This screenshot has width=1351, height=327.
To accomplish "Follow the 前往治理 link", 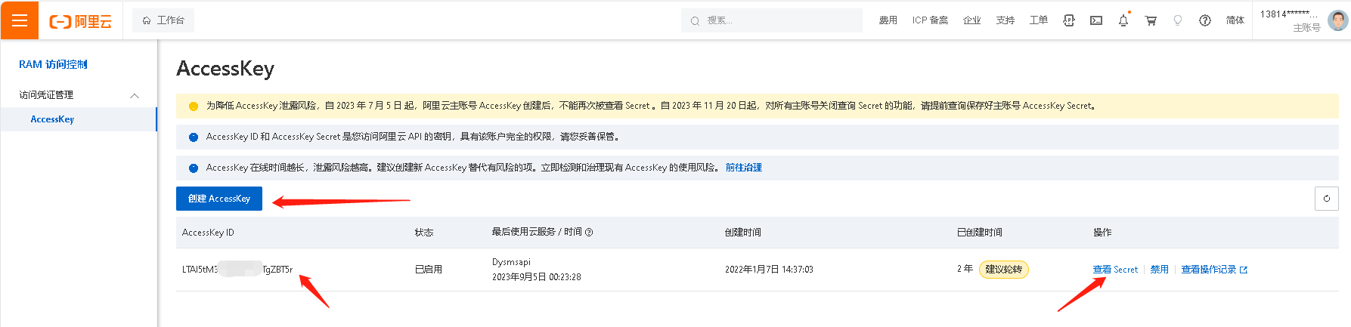I will coord(744,168).
